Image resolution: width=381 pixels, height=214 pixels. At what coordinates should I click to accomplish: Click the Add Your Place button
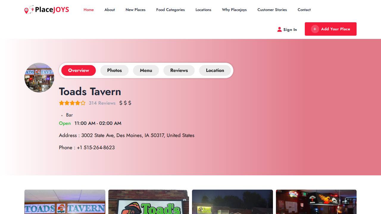pyautogui.click(x=331, y=29)
